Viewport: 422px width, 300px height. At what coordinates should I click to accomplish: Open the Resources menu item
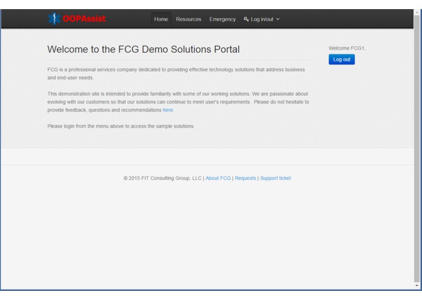coord(188,19)
